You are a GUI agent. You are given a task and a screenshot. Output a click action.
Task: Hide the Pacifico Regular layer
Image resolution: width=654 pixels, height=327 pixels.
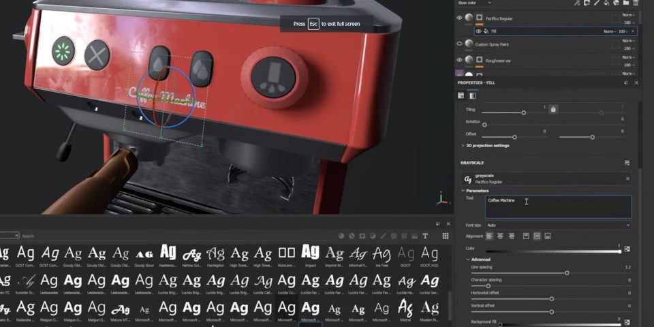click(459, 18)
